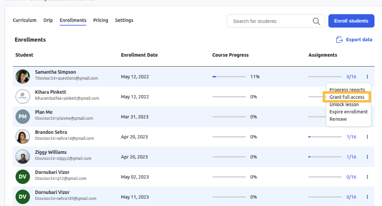382x206 pixels.
Task: Click the name Ziggy Williams
Action: point(51,152)
